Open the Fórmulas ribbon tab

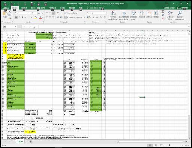(52, 8)
